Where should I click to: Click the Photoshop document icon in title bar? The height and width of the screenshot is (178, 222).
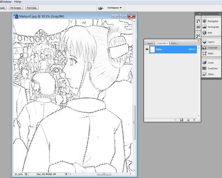(x=16, y=16)
